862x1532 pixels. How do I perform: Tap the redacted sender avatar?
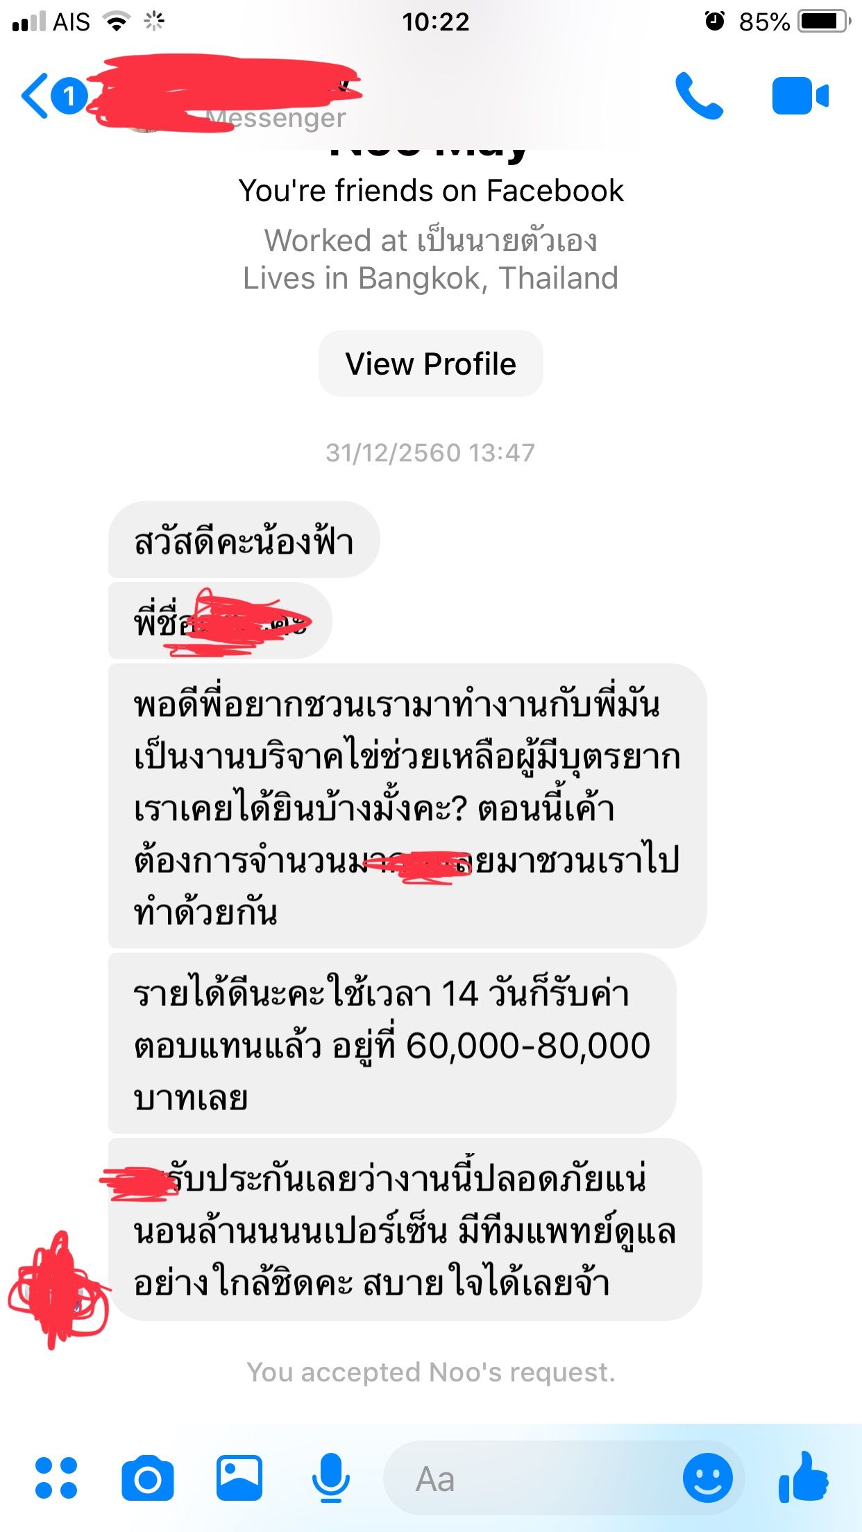pos(59,1292)
